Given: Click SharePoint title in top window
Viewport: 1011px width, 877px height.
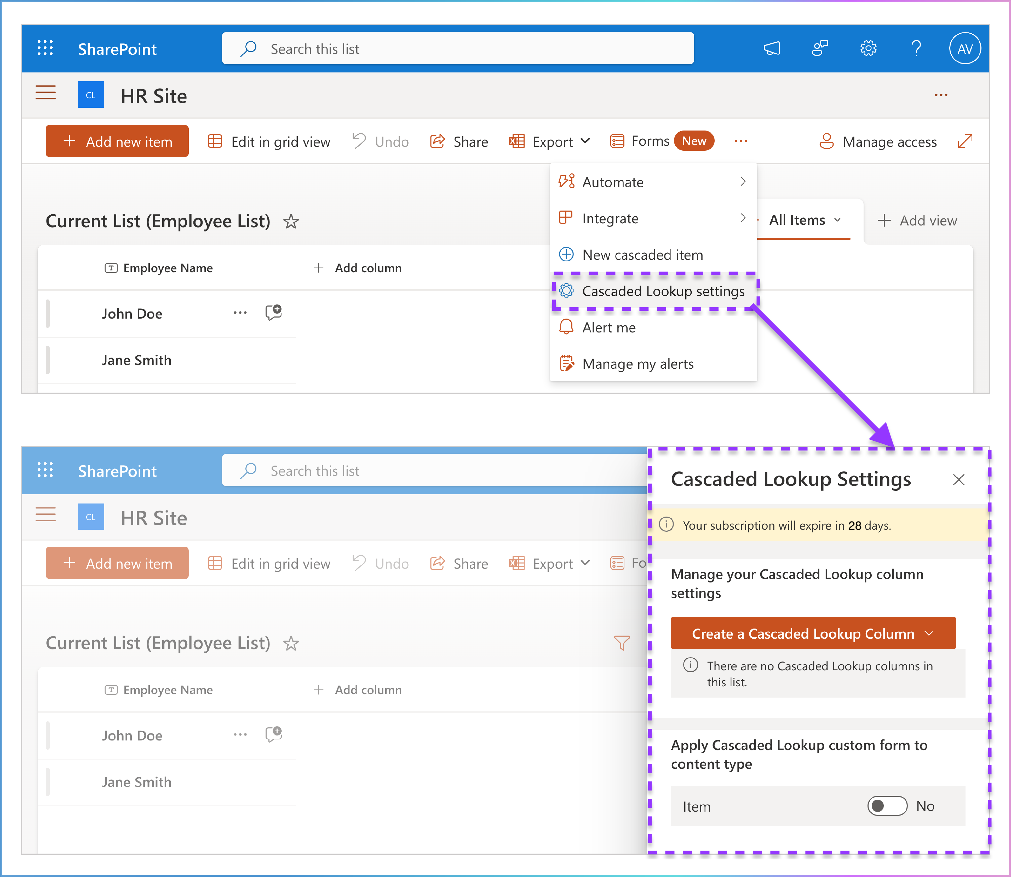Looking at the screenshot, I should (117, 49).
